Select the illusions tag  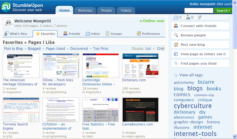tap(181, 127)
